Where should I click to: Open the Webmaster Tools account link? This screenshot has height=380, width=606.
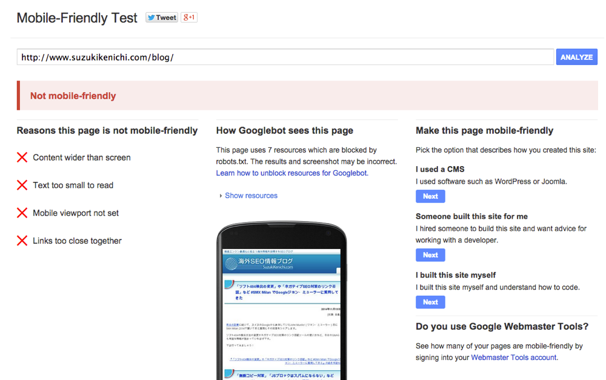(x=514, y=358)
